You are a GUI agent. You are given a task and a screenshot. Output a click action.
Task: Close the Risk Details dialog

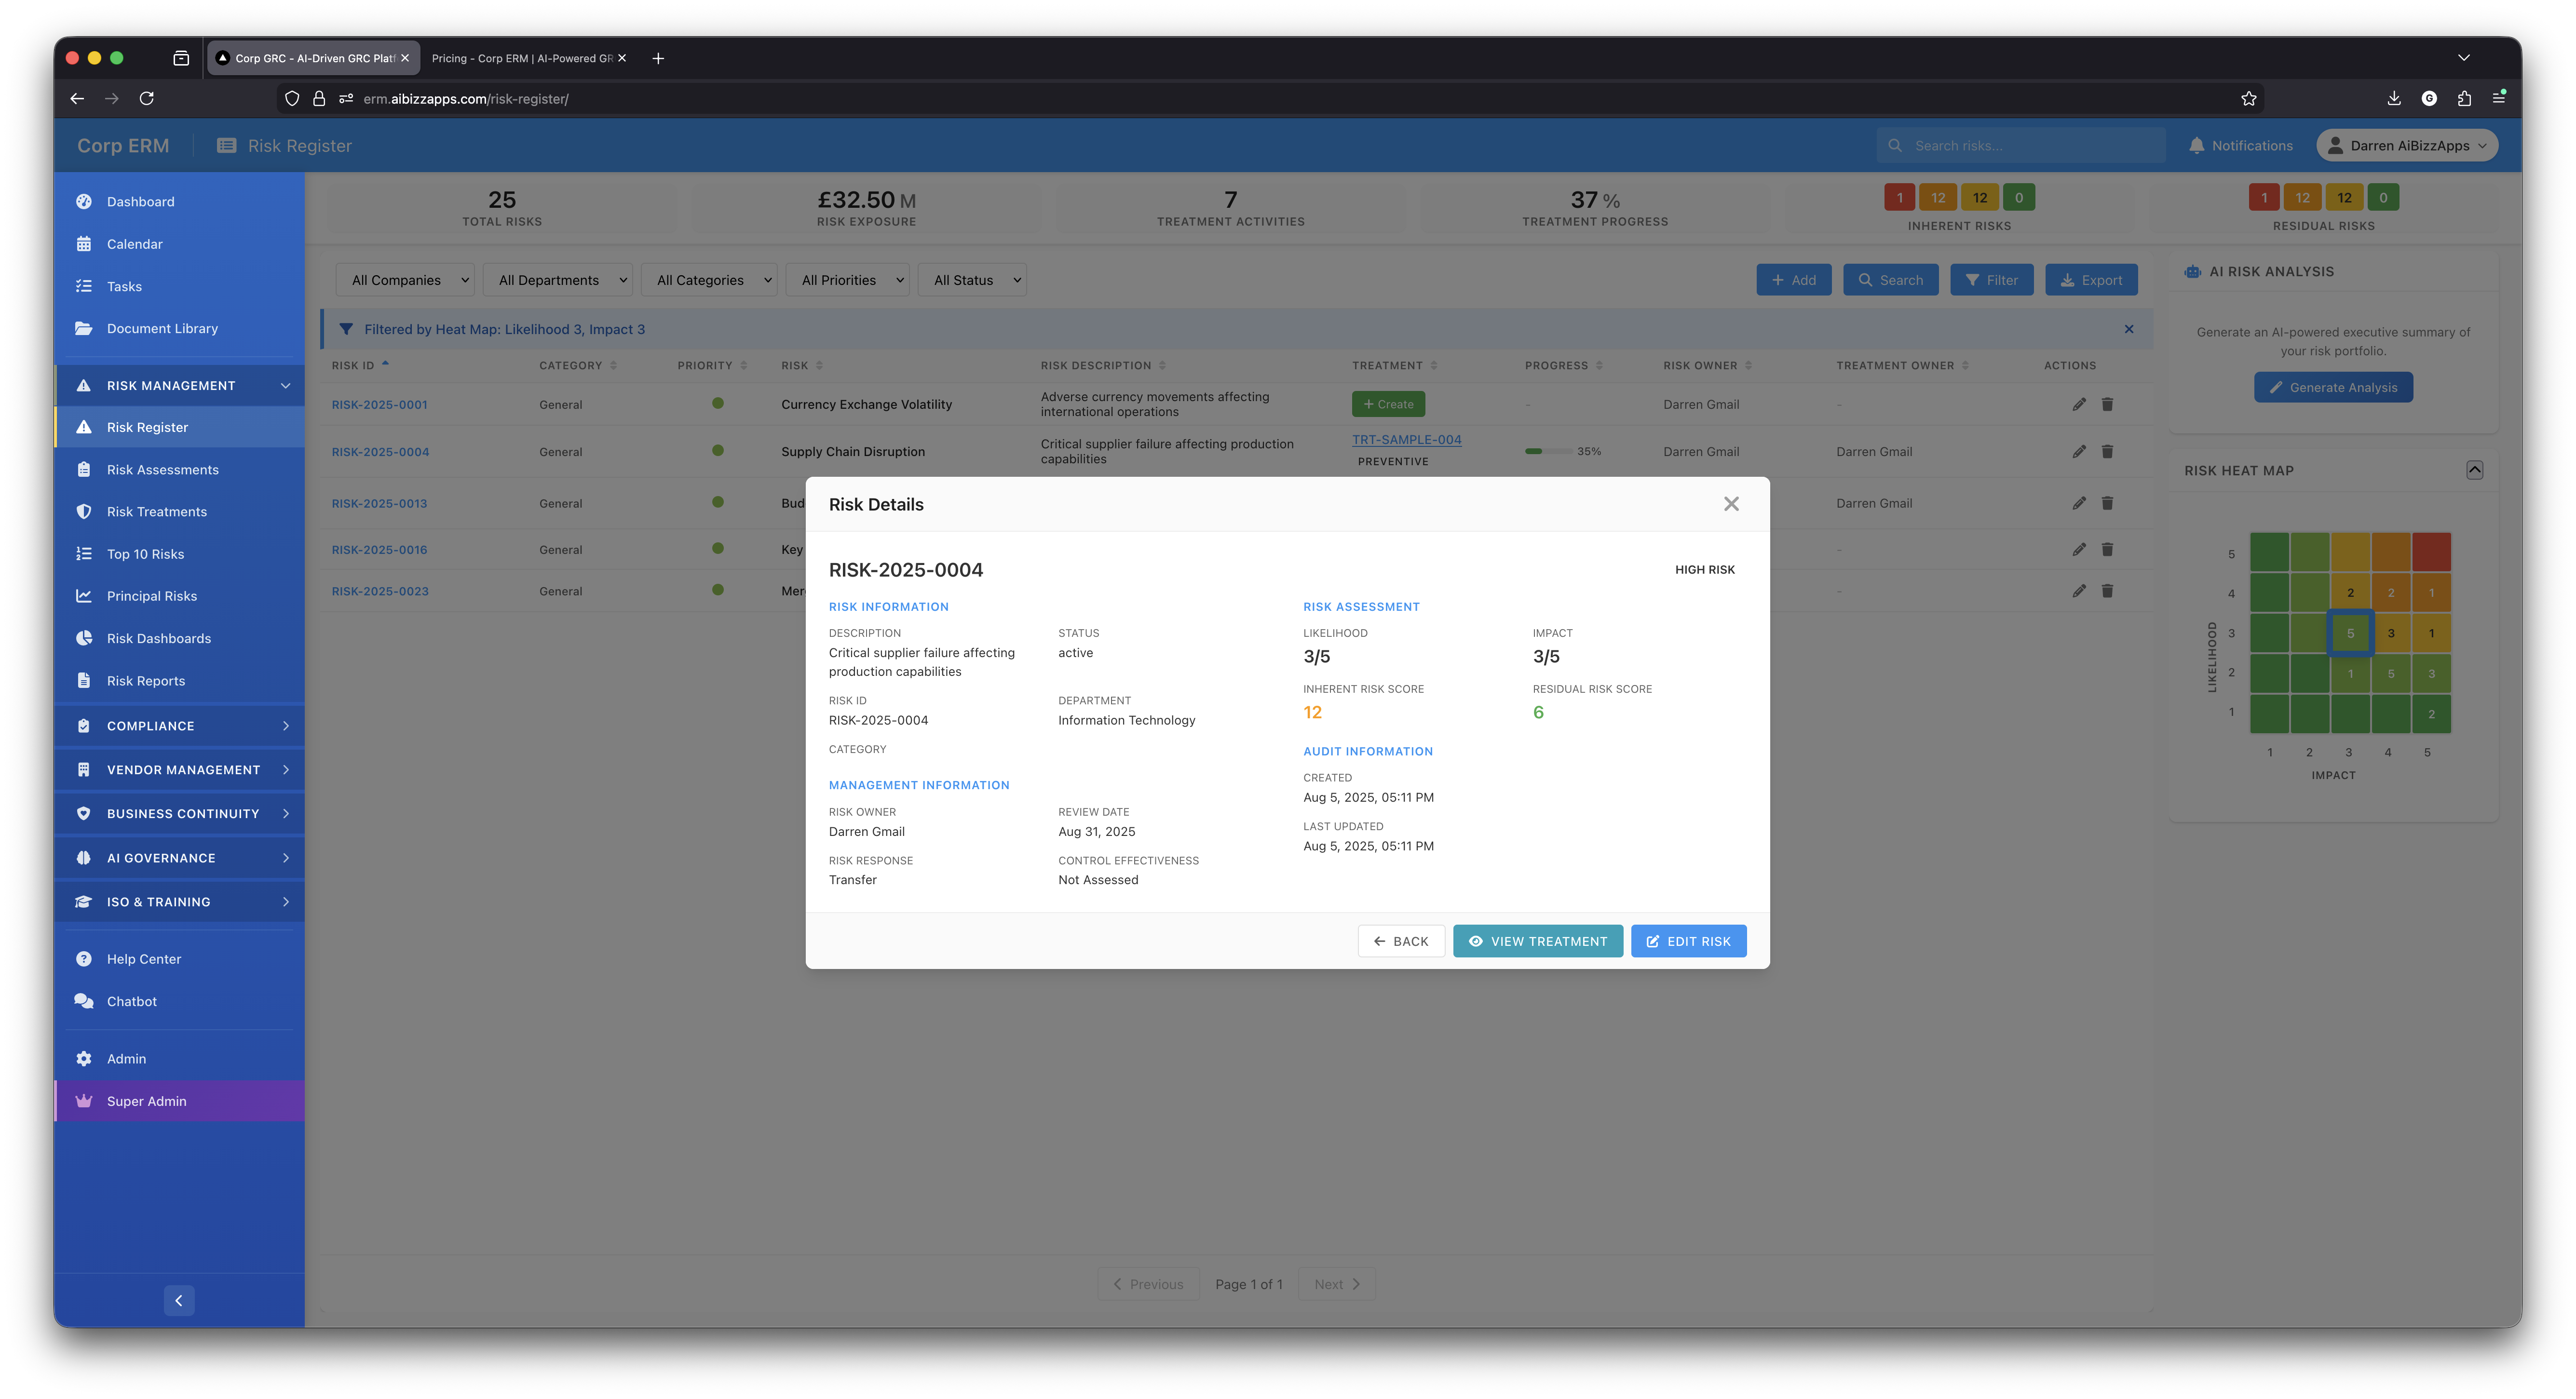point(1731,504)
